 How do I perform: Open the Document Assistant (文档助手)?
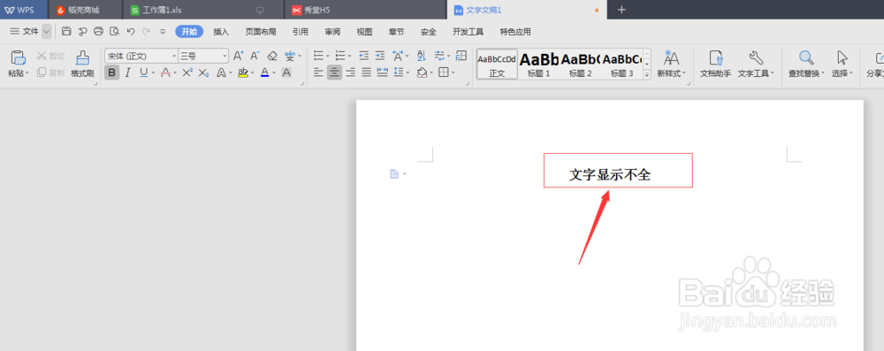coord(715,65)
